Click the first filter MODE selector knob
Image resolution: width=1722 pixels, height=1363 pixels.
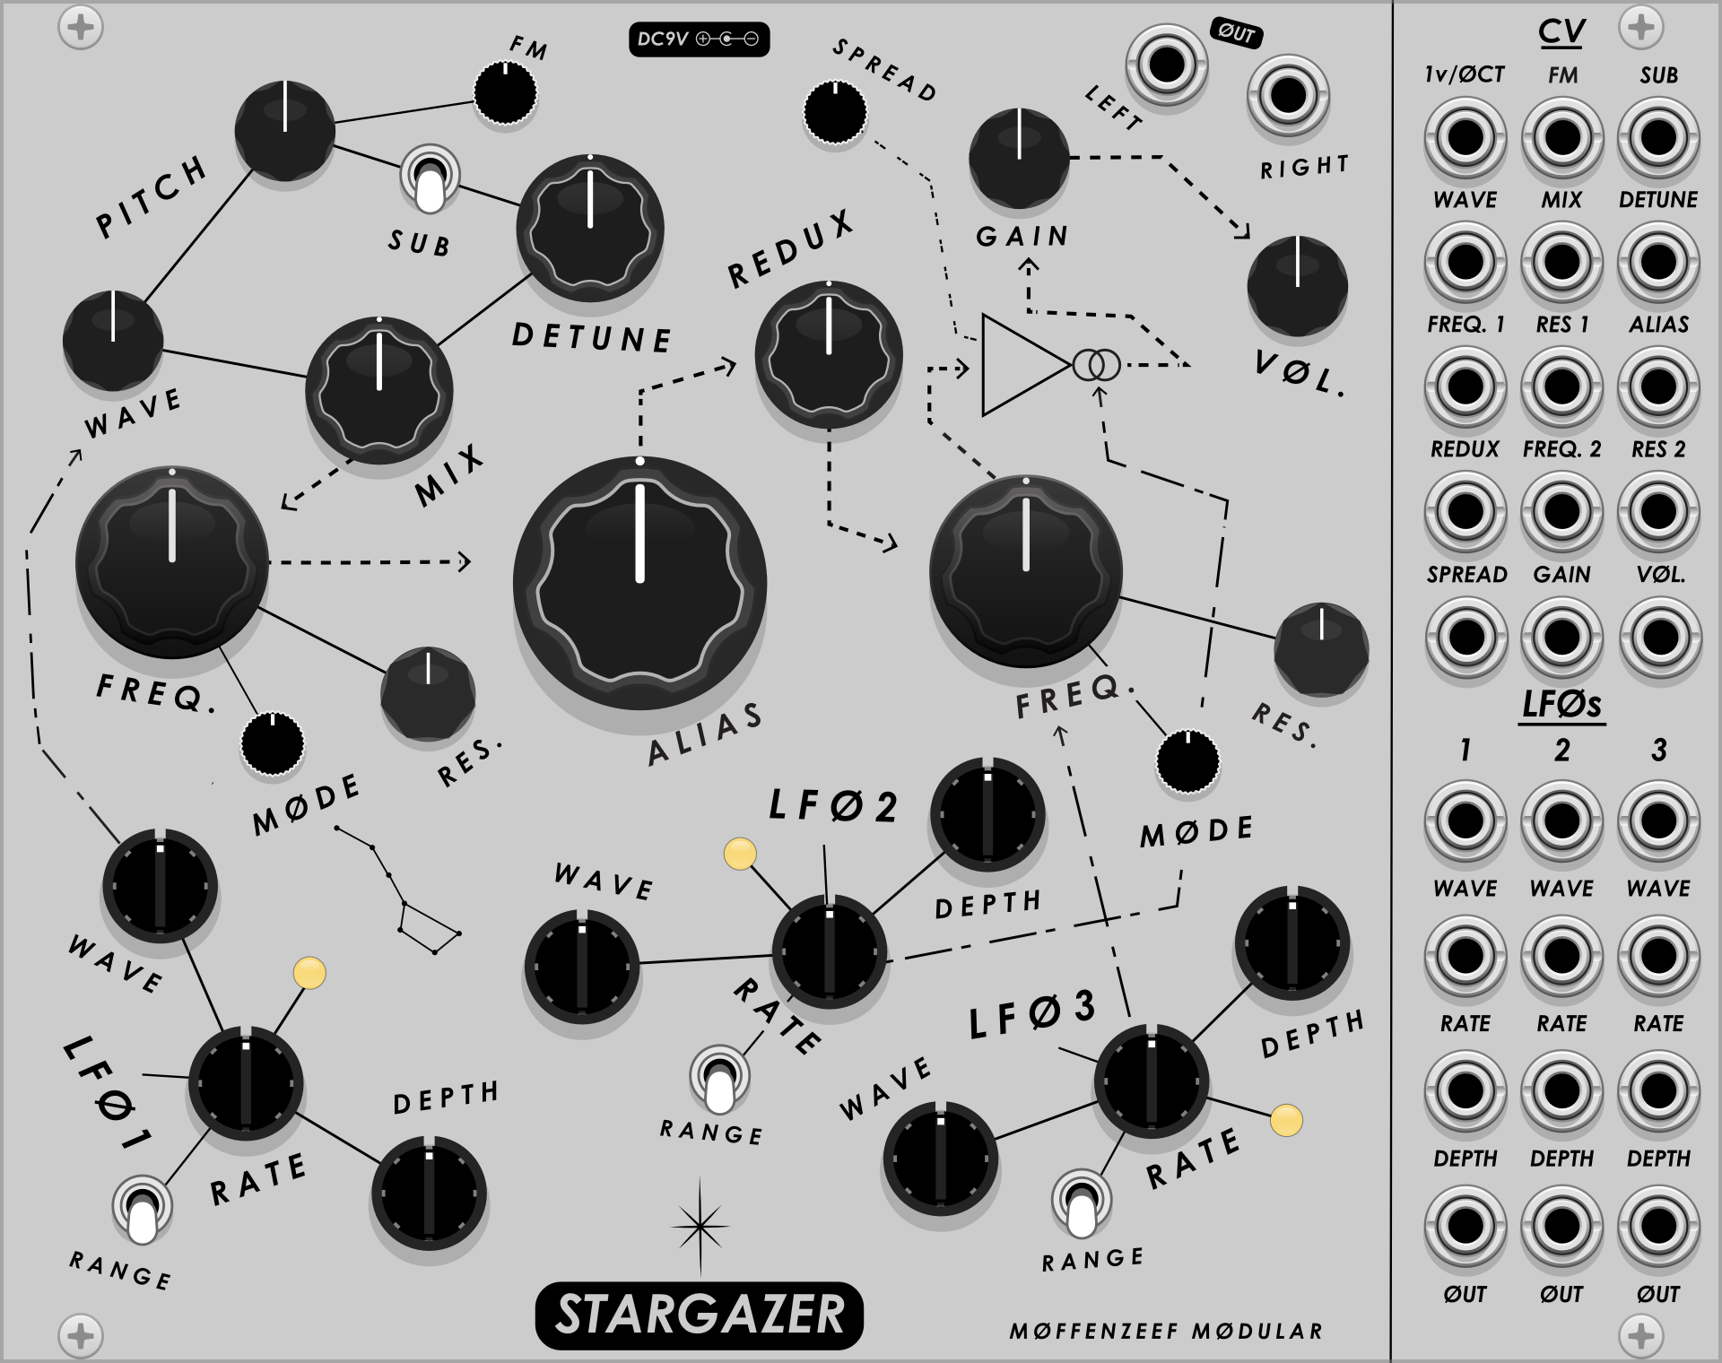273,744
